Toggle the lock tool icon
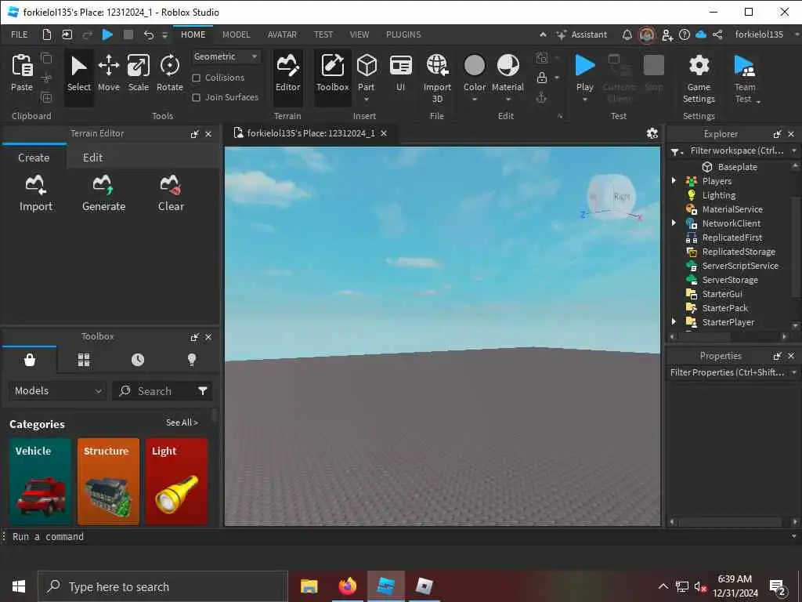This screenshot has width=802, height=602. coord(542,78)
